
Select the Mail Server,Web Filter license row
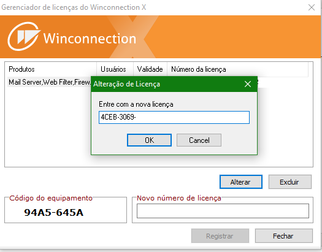click(x=49, y=82)
